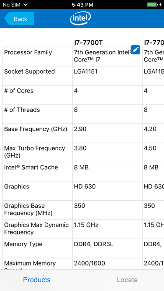Tap the Back button
Screen dimensions: 164x291
click(19, 18)
